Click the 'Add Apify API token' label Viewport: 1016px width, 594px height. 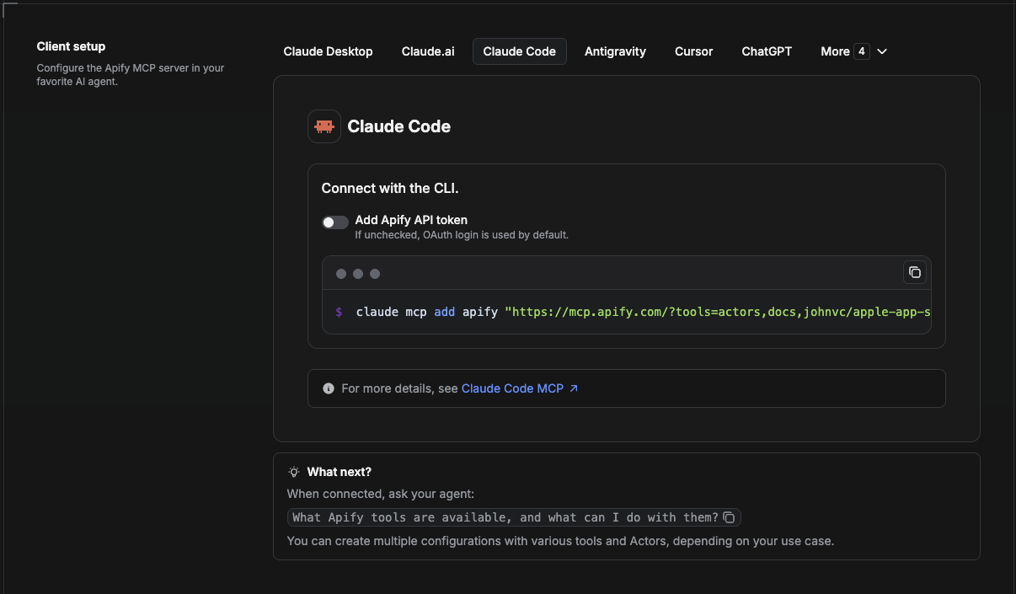411,220
